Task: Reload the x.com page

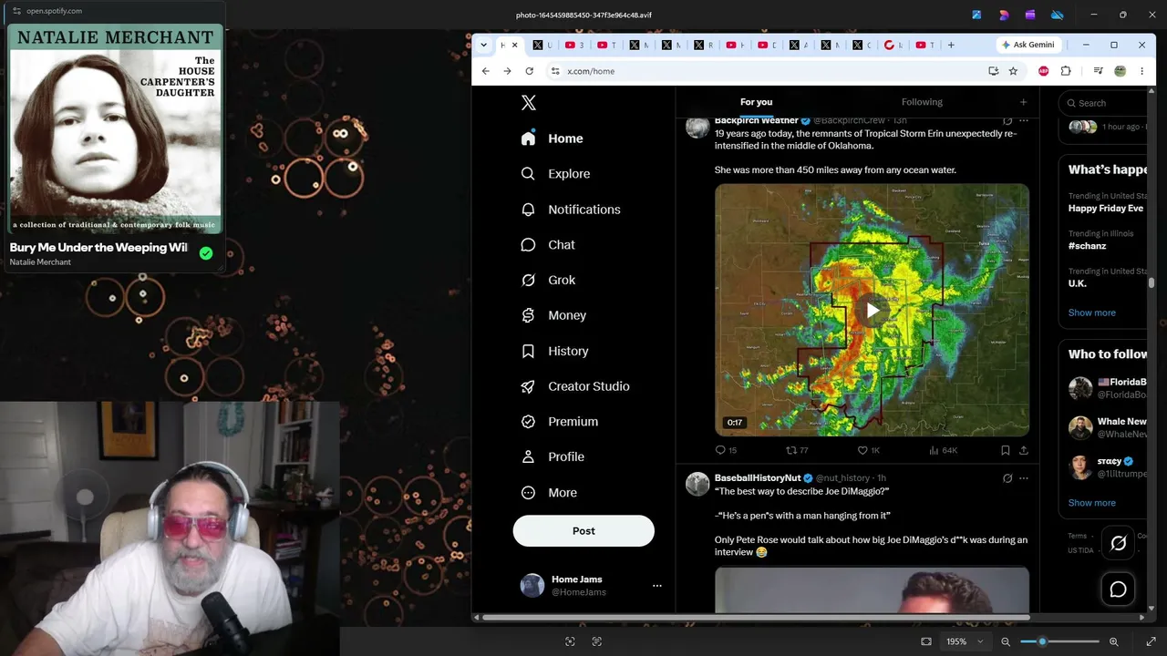Action: pos(529,71)
